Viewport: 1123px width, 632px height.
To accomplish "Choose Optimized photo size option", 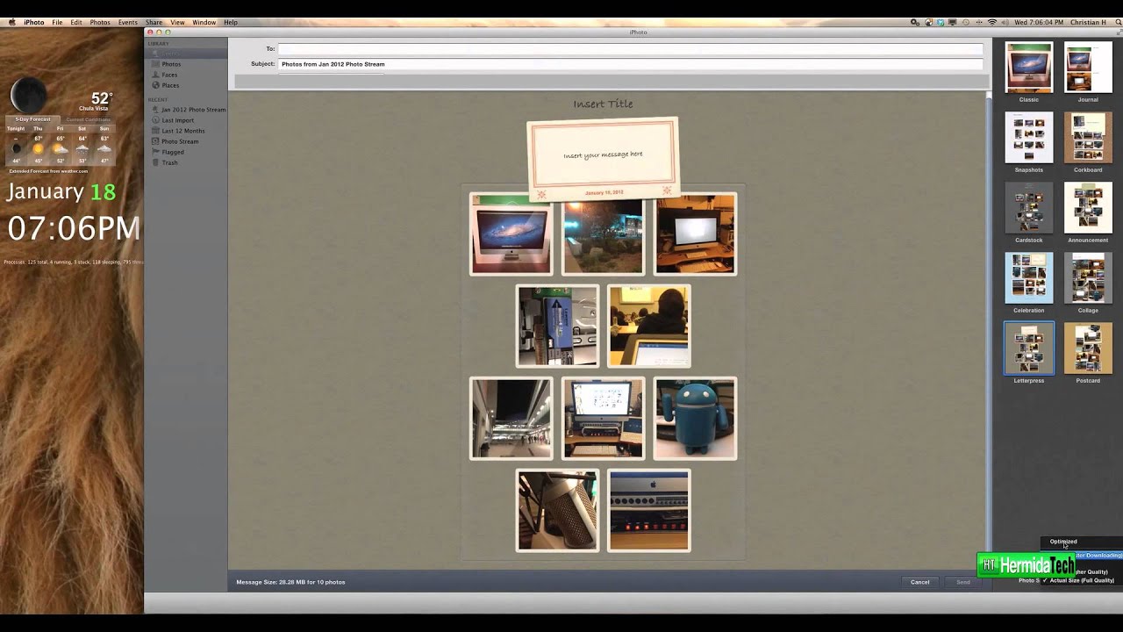I will 1063,542.
